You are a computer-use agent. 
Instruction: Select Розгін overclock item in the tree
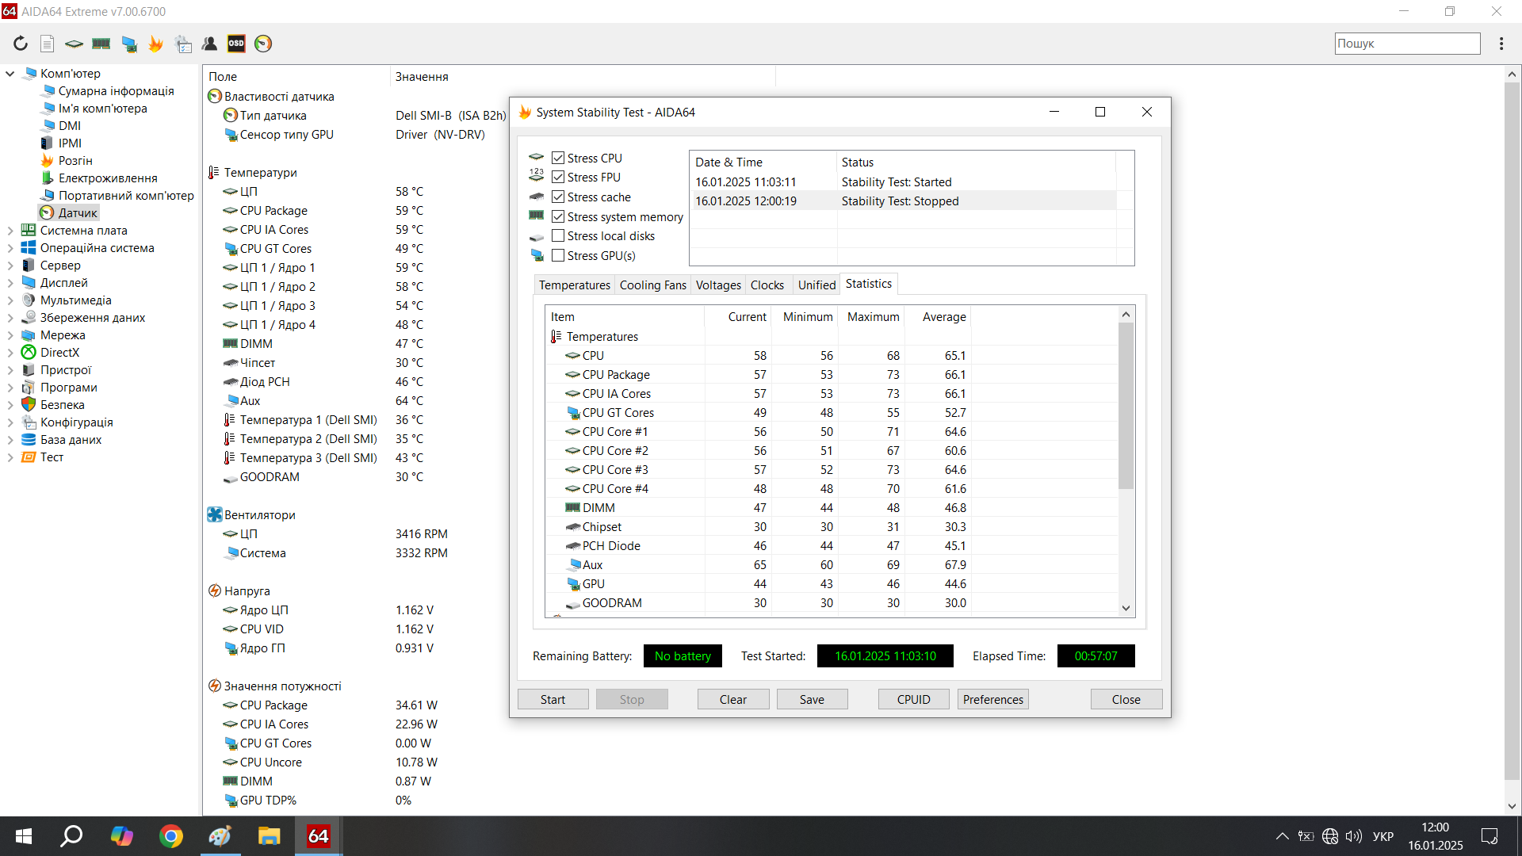tap(75, 161)
